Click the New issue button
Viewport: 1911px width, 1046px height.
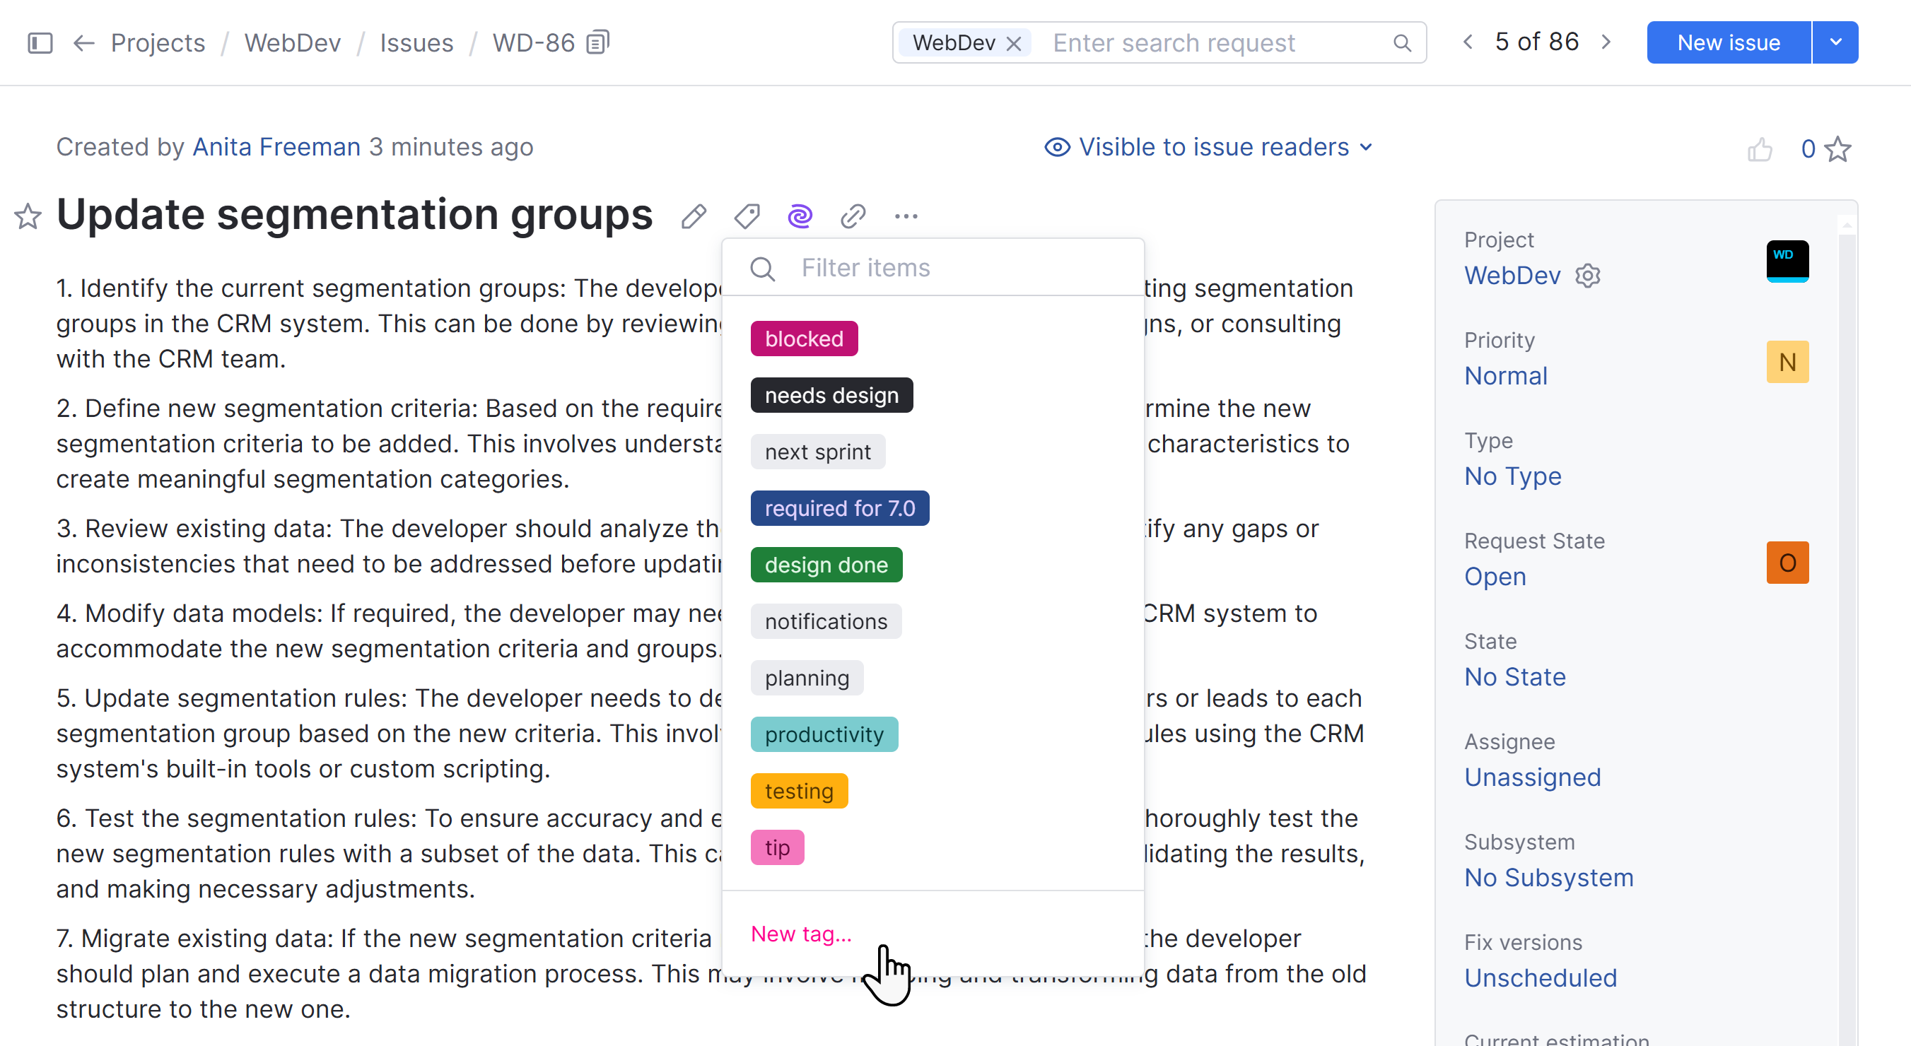click(x=1729, y=42)
